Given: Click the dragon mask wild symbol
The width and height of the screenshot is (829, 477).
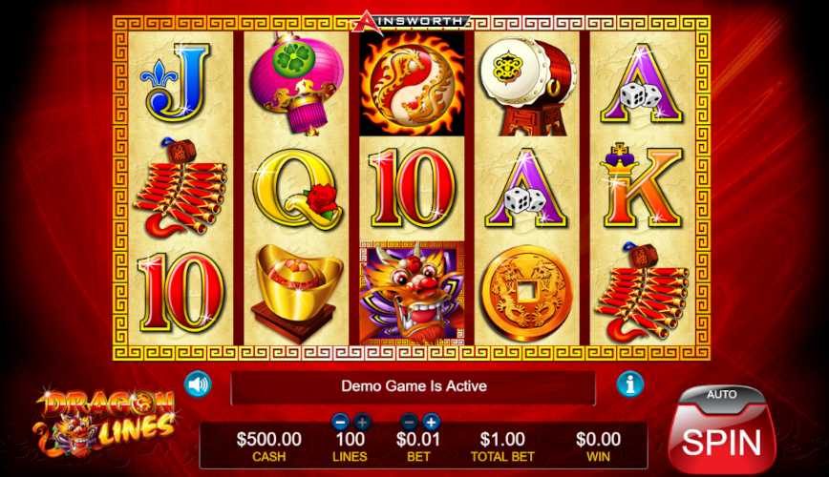Looking at the screenshot, I should pos(412,293).
